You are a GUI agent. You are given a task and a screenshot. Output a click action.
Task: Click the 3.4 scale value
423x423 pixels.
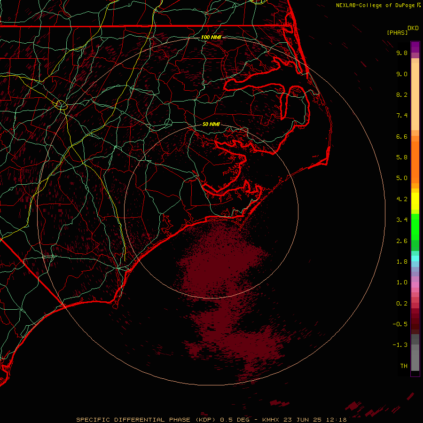tap(402, 220)
